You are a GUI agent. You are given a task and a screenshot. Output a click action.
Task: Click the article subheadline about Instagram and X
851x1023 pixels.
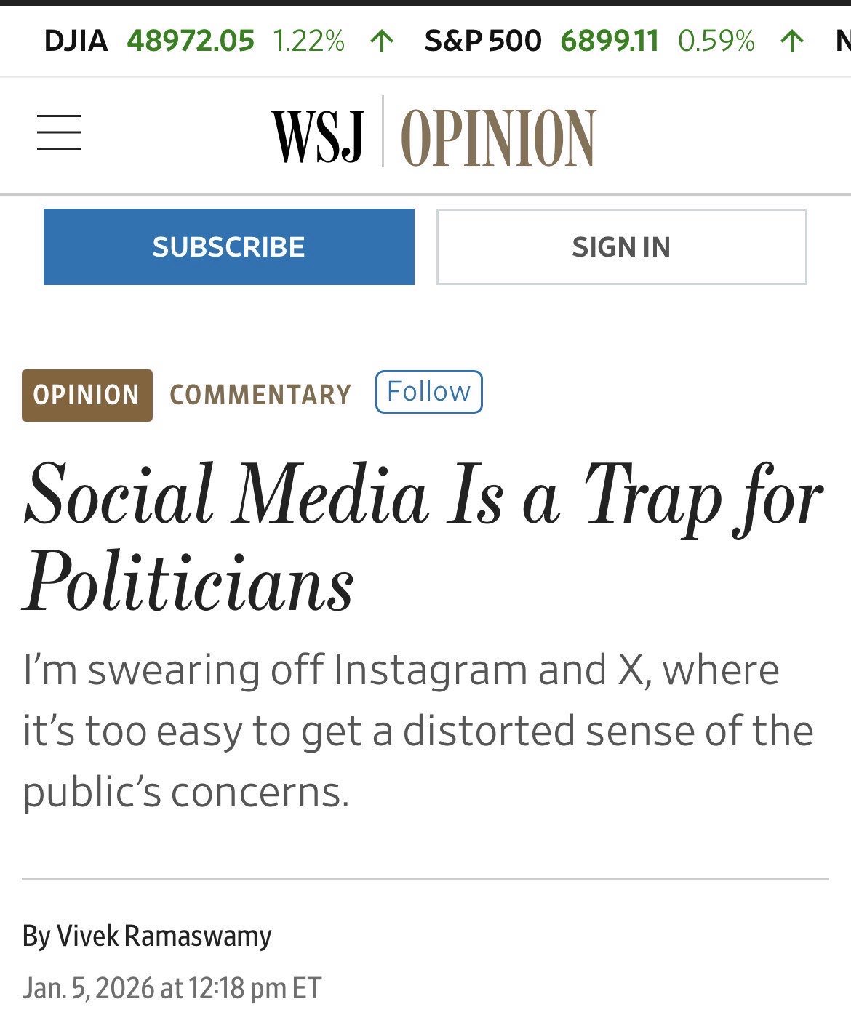point(418,731)
